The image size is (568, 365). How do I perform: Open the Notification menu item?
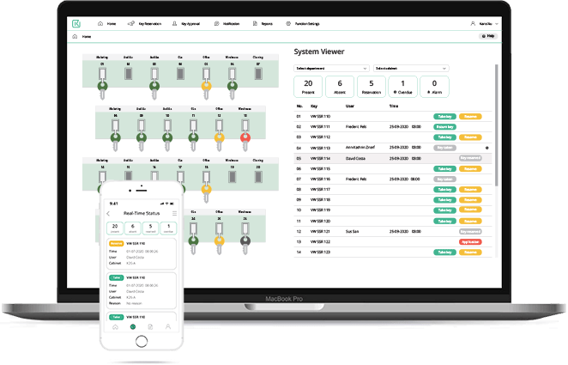pyautogui.click(x=227, y=23)
